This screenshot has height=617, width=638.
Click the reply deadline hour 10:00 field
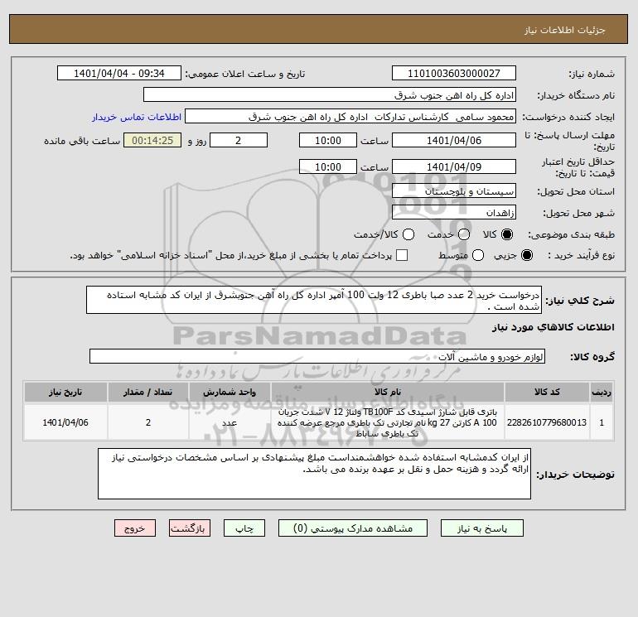tap(328, 140)
